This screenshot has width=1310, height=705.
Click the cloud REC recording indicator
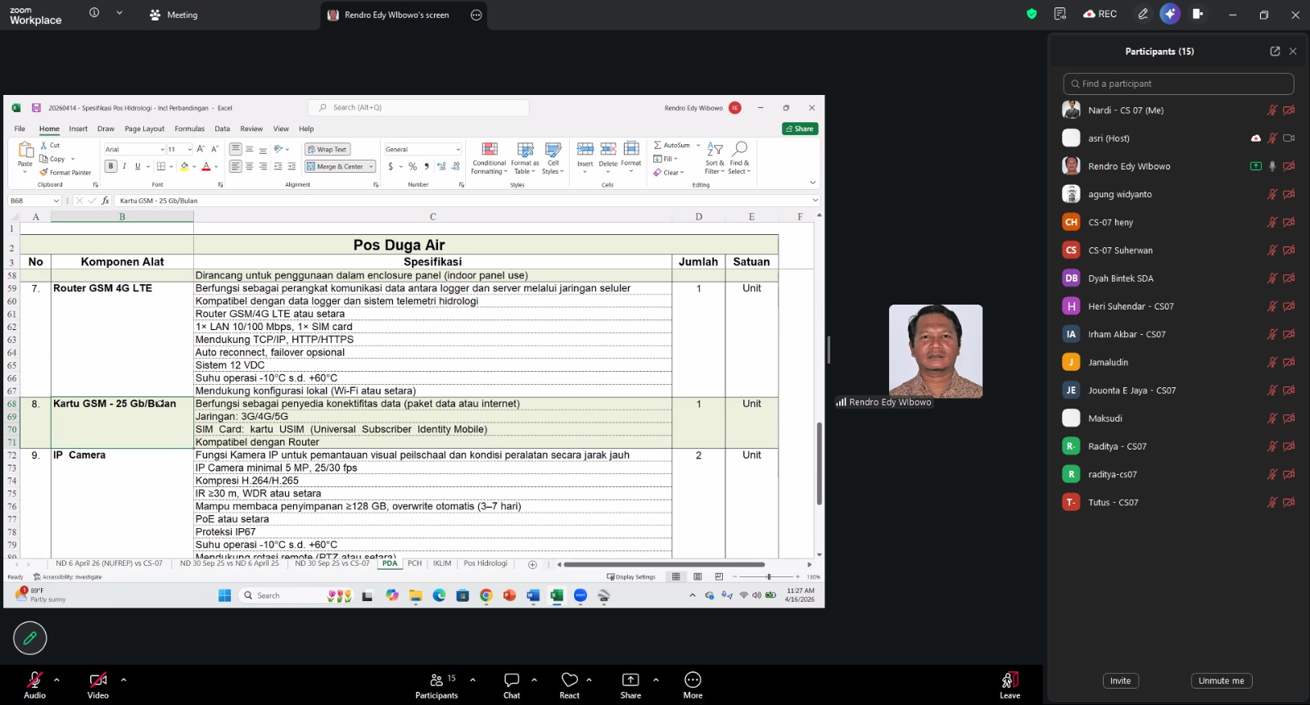pyautogui.click(x=1100, y=14)
